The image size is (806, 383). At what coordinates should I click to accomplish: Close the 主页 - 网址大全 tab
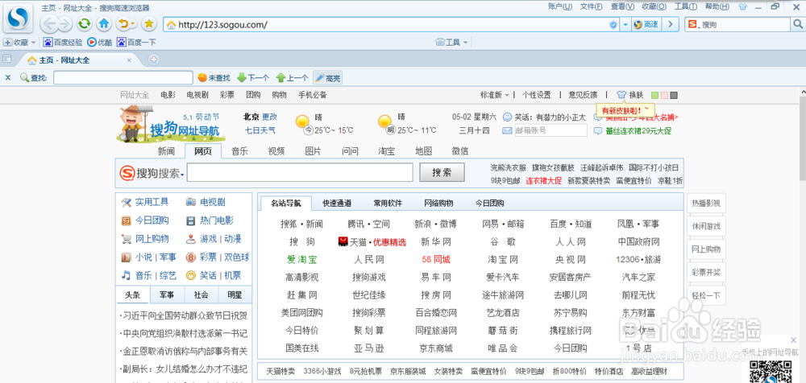point(130,60)
